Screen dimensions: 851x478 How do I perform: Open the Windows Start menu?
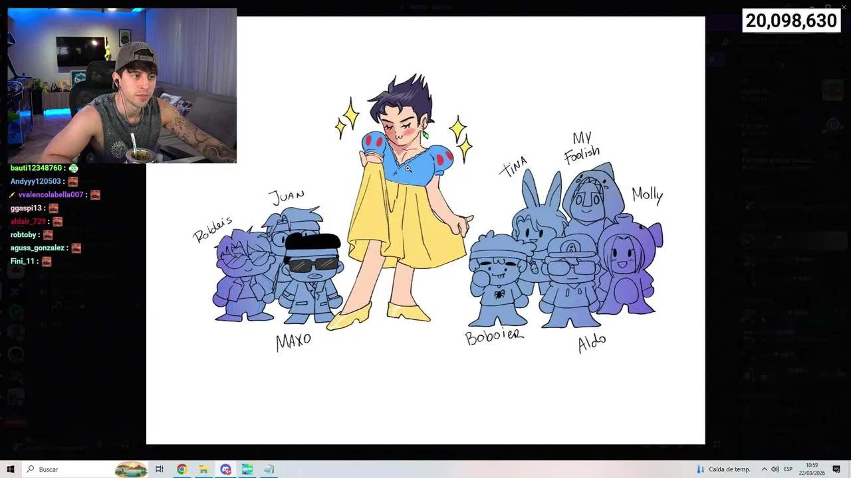point(11,469)
